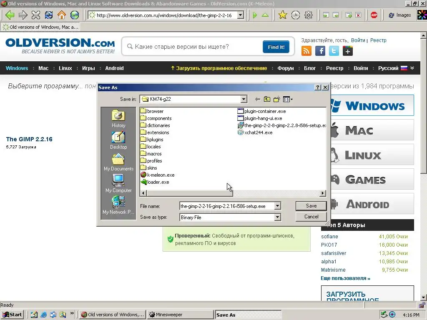This screenshot has width=427, height=320.
Task: Open the Игры nav menu item
Action: tap(88, 68)
